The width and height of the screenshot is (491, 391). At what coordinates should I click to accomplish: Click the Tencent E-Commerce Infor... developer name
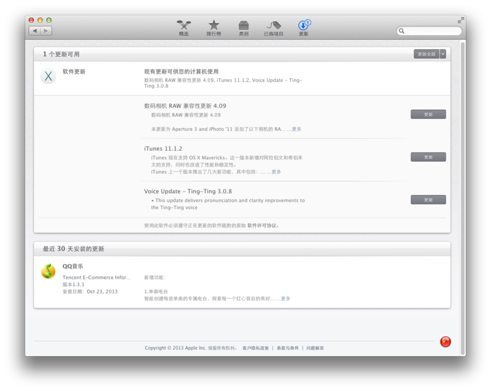[x=96, y=277]
